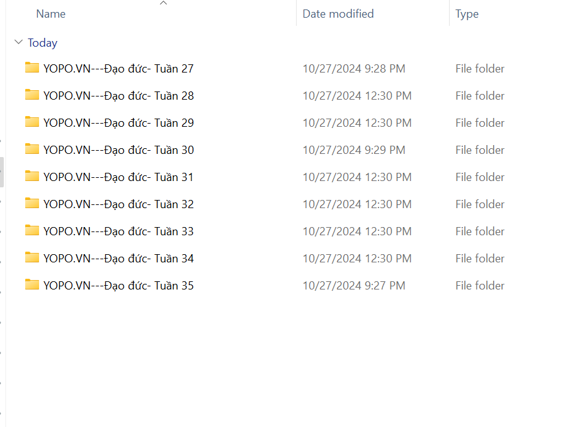Select folder name YOPO.VN---Đạo đức- Tuần 33
Image resolution: width=575 pixels, height=427 pixels.
118,231
